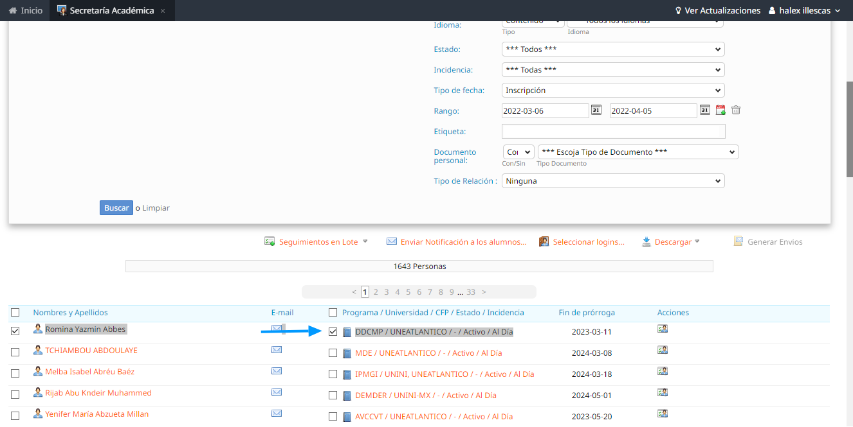Image resolution: width=853 pixels, height=427 pixels.
Task: Click email icon for Rijab Abu Kndeir
Action: coord(277,392)
